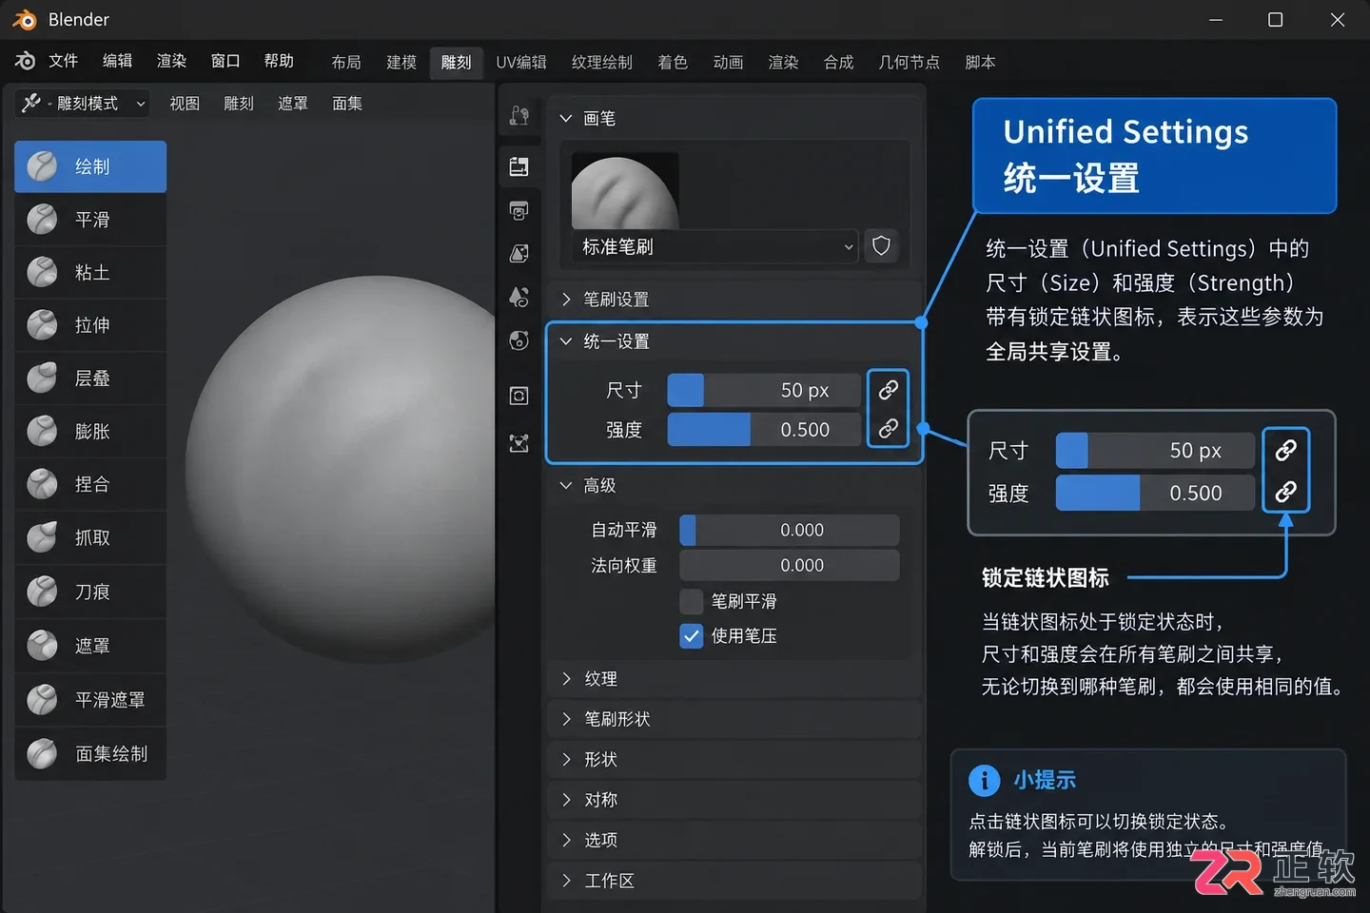Screen dimensions: 1370x913
Task: Expand the 对称 panel
Action: (566, 800)
